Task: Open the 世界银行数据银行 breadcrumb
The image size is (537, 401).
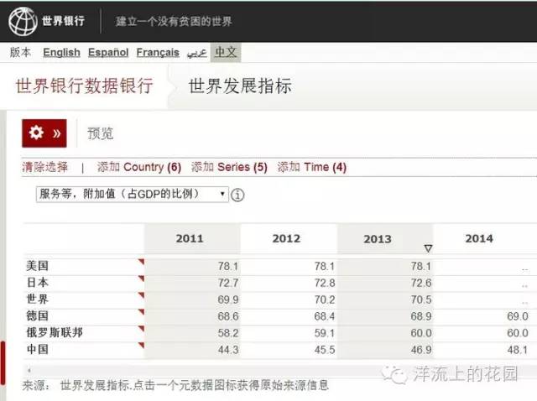Action: [84, 86]
